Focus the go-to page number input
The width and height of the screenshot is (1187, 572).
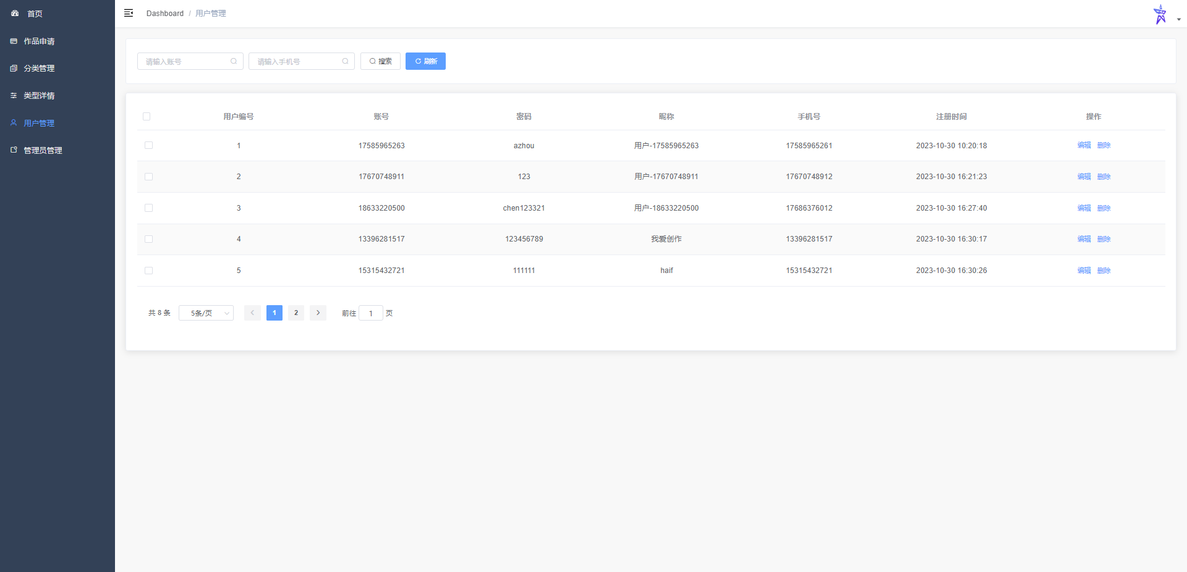(371, 313)
